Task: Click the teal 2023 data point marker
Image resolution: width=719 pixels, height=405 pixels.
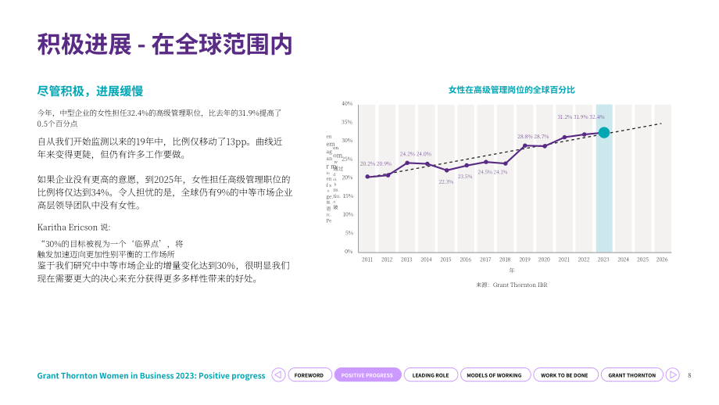Action: 604,133
